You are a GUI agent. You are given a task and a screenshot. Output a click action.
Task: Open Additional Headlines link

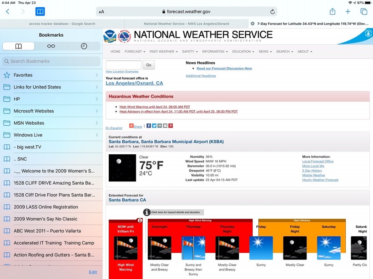tap(201, 76)
